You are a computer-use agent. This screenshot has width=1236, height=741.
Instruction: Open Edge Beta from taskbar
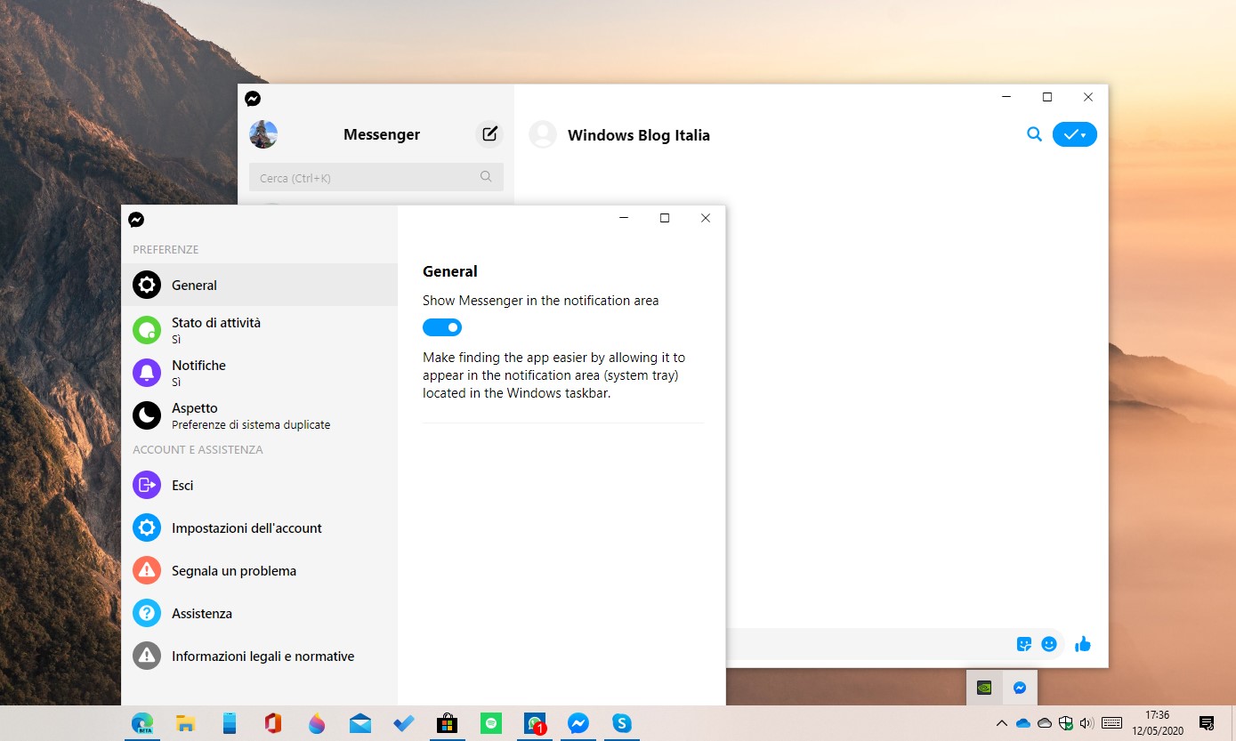click(142, 723)
